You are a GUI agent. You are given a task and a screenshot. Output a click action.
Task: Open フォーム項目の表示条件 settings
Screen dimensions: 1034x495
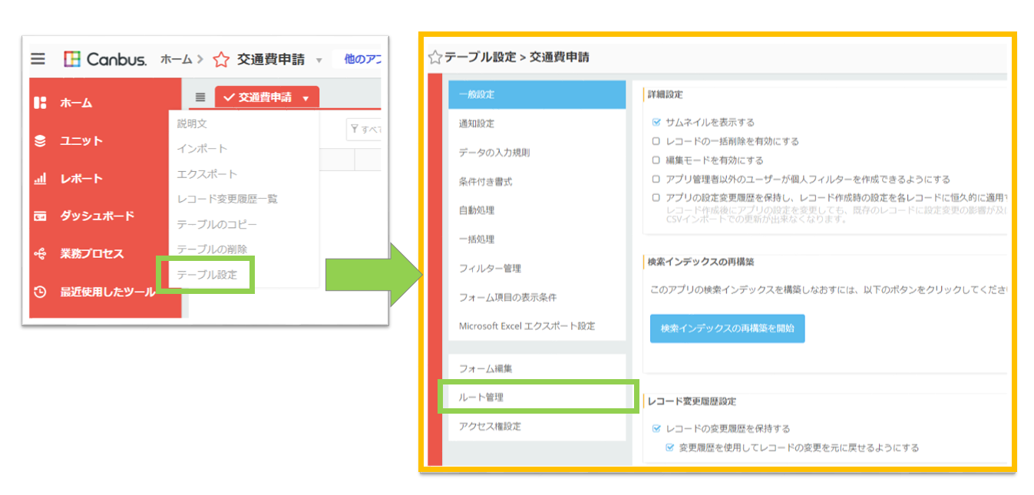[537, 297]
